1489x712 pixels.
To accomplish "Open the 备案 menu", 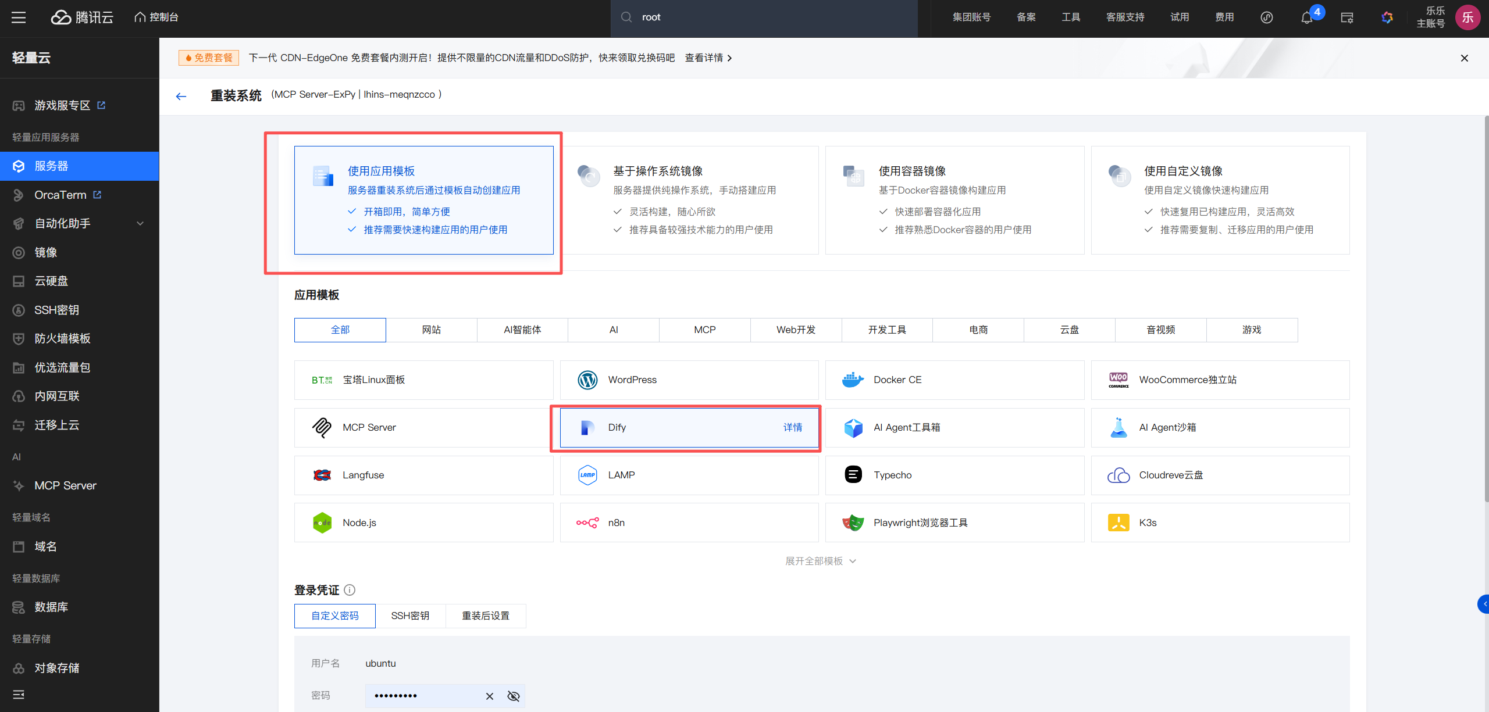I will [x=1026, y=17].
